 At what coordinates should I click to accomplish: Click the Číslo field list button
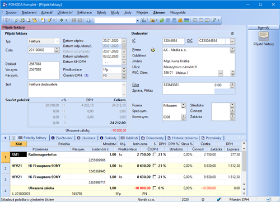(57, 50)
